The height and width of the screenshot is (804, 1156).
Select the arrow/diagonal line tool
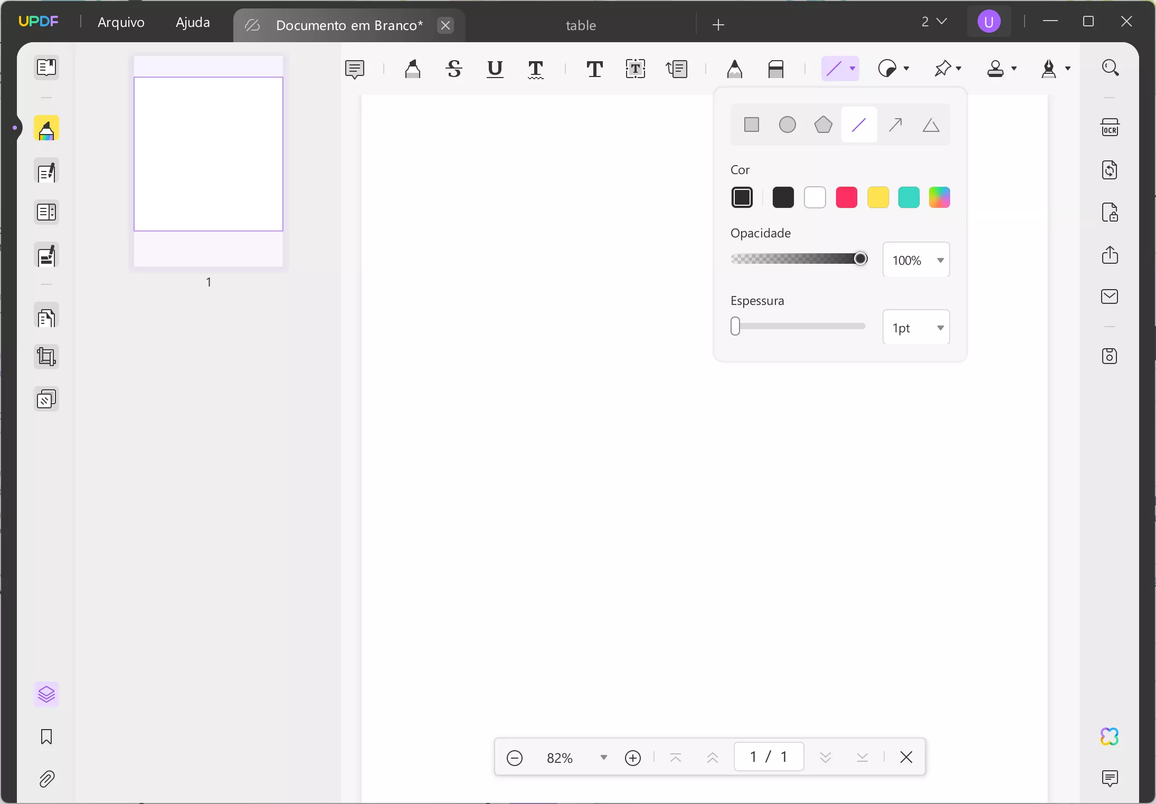895,125
